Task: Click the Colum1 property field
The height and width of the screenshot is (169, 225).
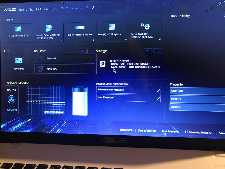Action: (x=197, y=99)
